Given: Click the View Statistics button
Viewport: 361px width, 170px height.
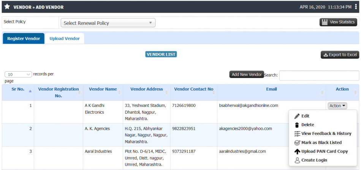Looking at the screenshot, I should (338, 22).
